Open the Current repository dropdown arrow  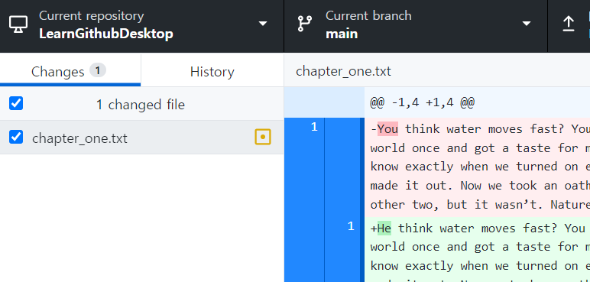coord(263,24)
